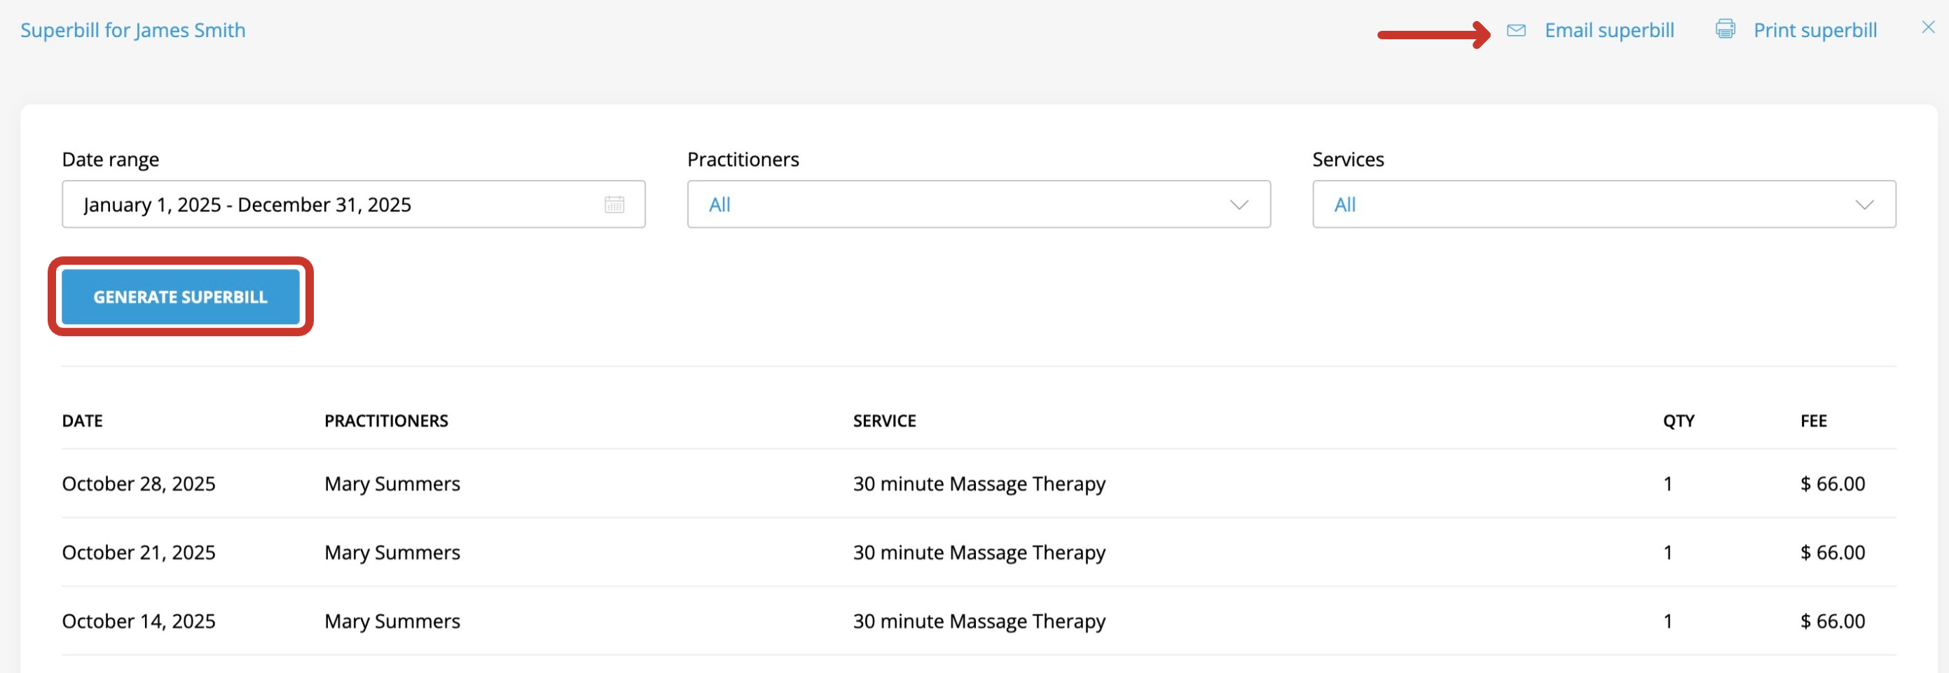Open the Services 'All' combo box
The height and width of the screenshot is (673, 1949).
coord(1603,204)
